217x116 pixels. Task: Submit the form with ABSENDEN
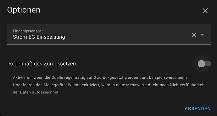coord(198,108)
